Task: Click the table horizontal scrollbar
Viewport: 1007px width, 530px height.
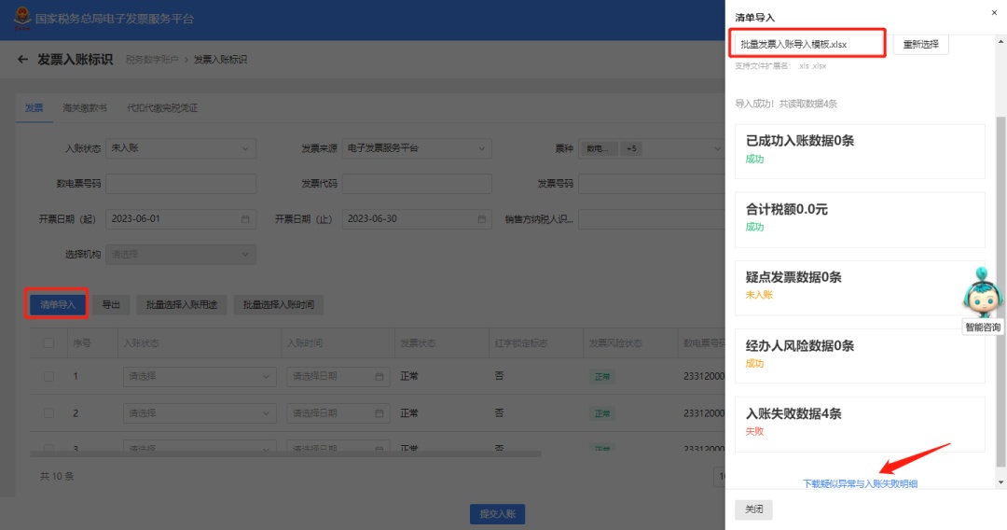Action: pyautogui.click(x=285, y=454)
